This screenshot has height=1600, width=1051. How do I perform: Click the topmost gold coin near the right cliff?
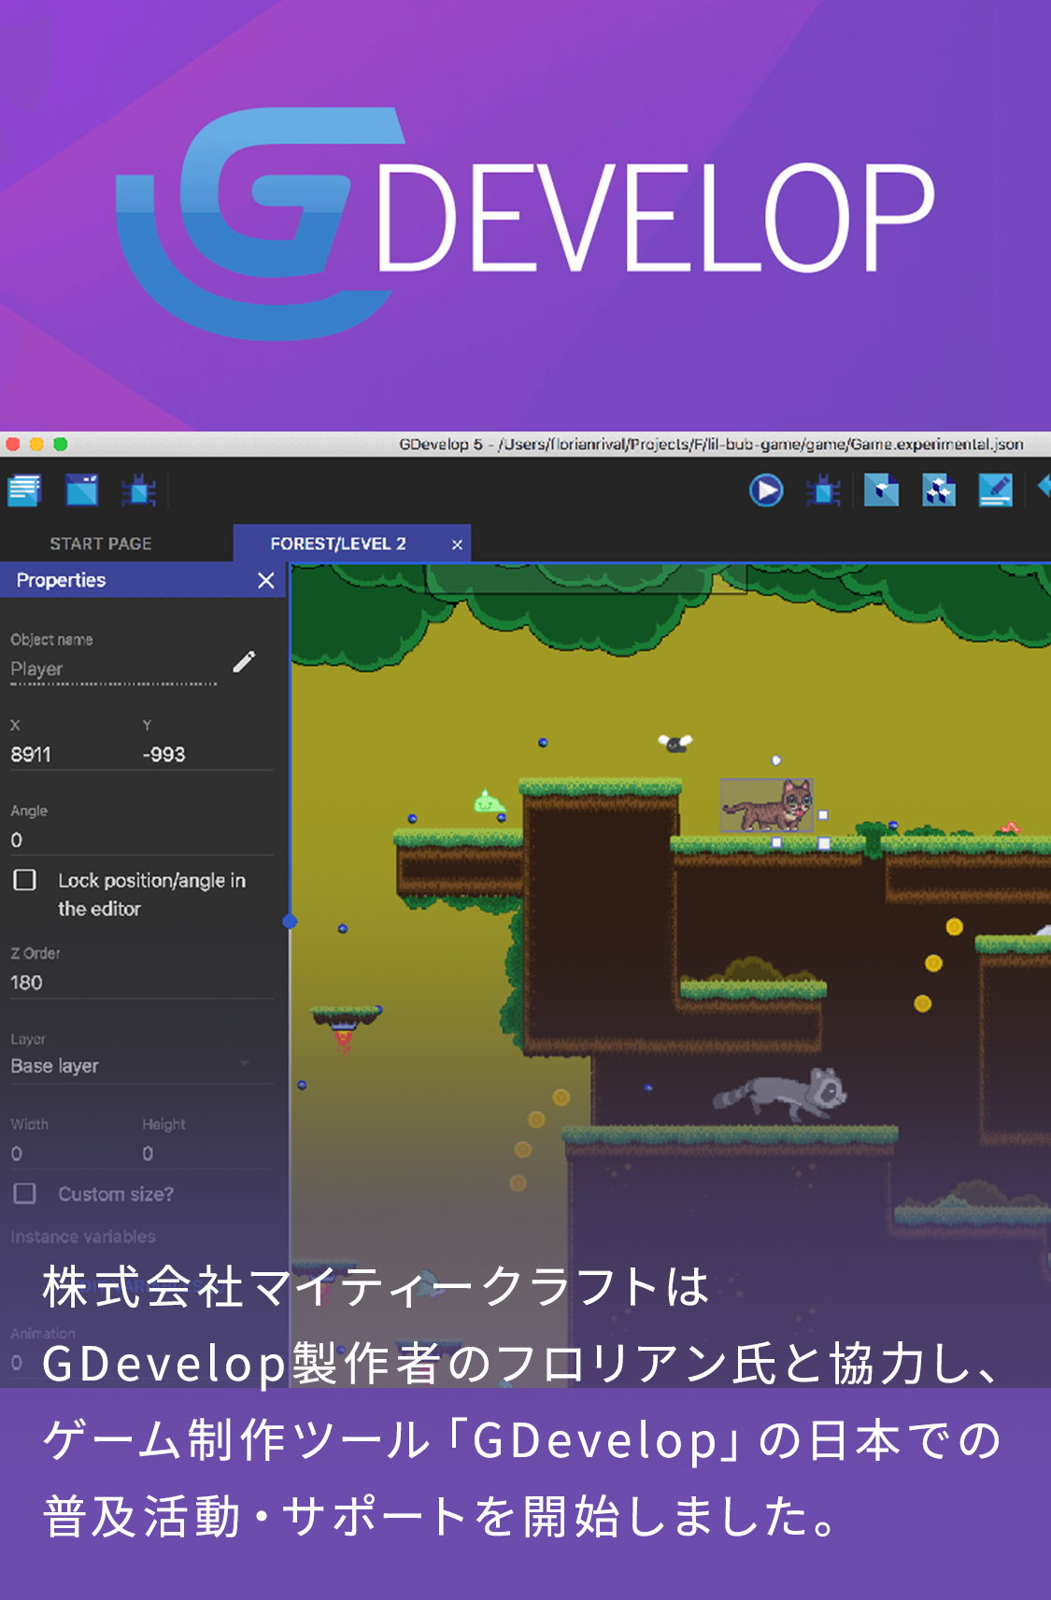(x=954, y=927)
